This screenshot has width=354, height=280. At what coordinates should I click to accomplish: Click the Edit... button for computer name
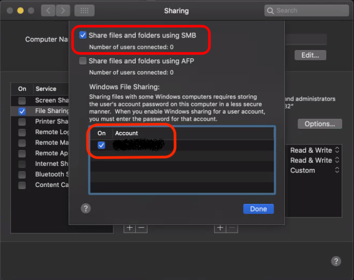point(310,55)
